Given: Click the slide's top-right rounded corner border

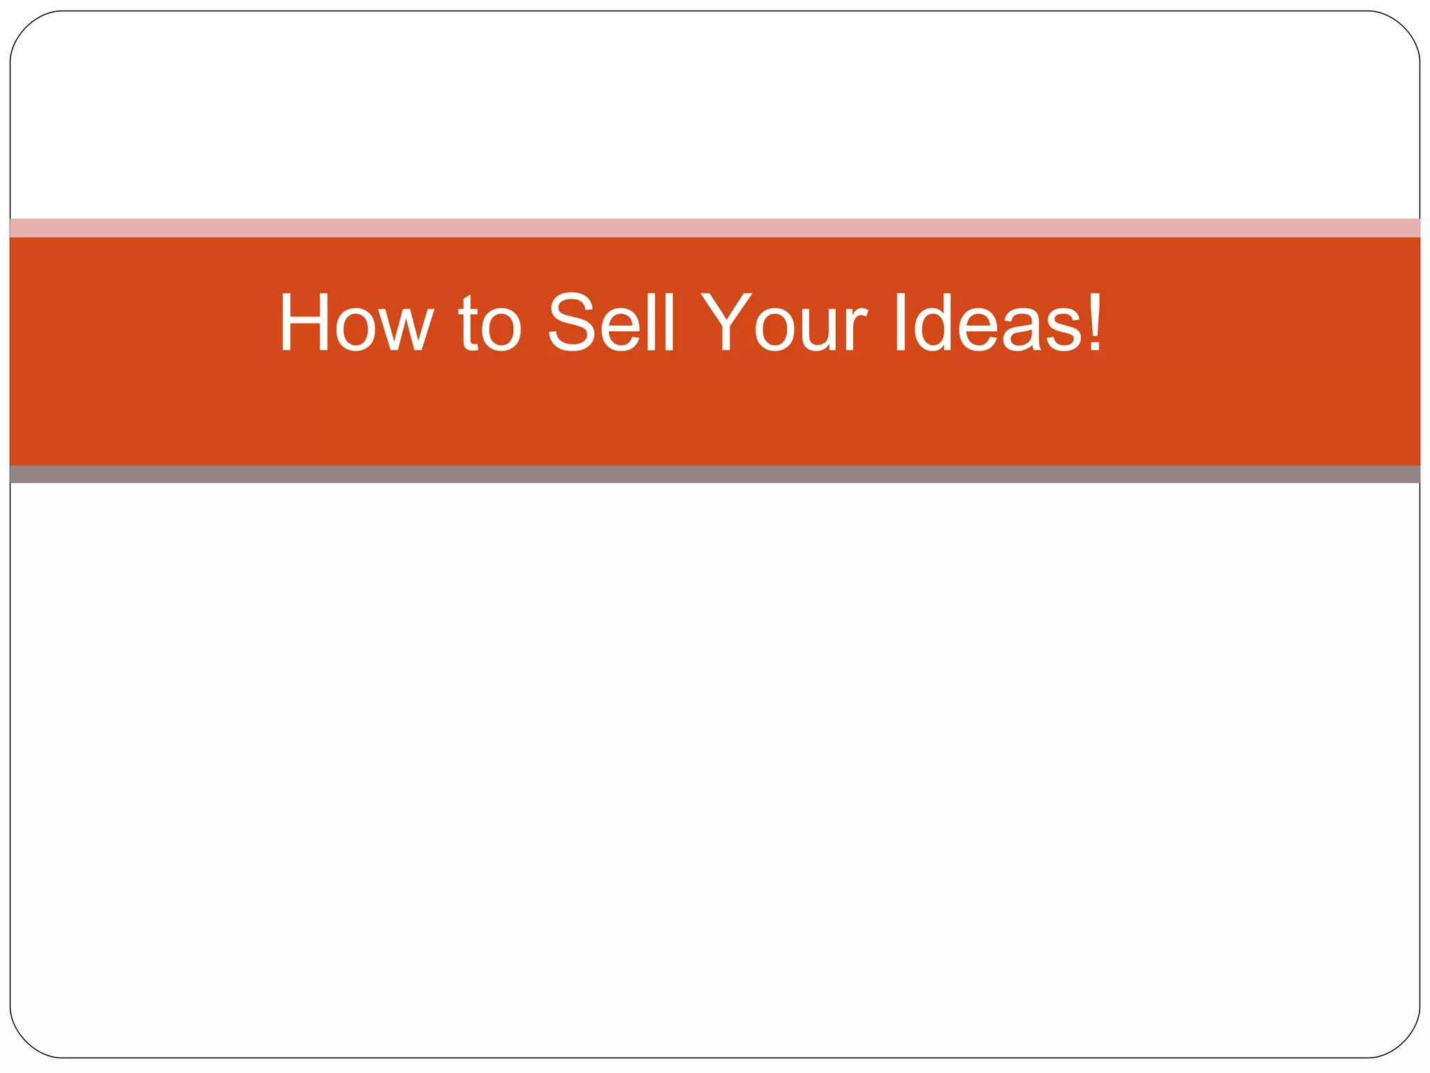Looking at the screenshot, I should point(1401,29).
